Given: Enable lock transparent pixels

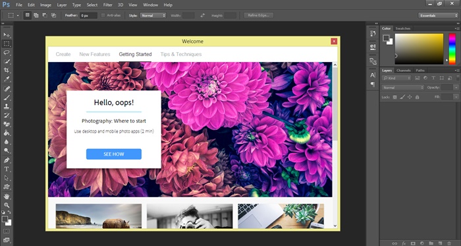Looking at the screenshot, I should point(395,97).
